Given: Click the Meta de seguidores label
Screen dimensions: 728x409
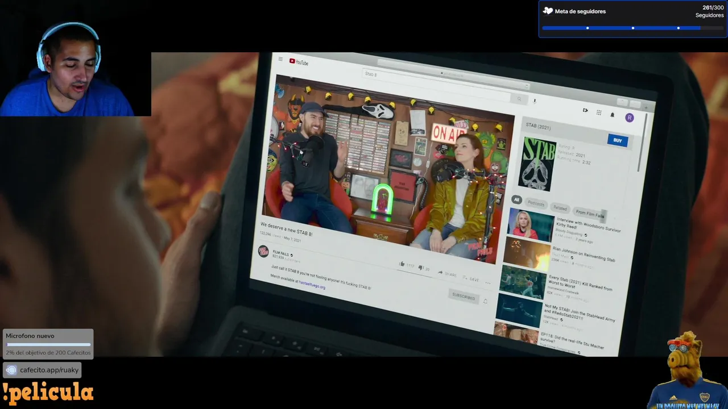Looking at the screenshot, I should [580, 11].
